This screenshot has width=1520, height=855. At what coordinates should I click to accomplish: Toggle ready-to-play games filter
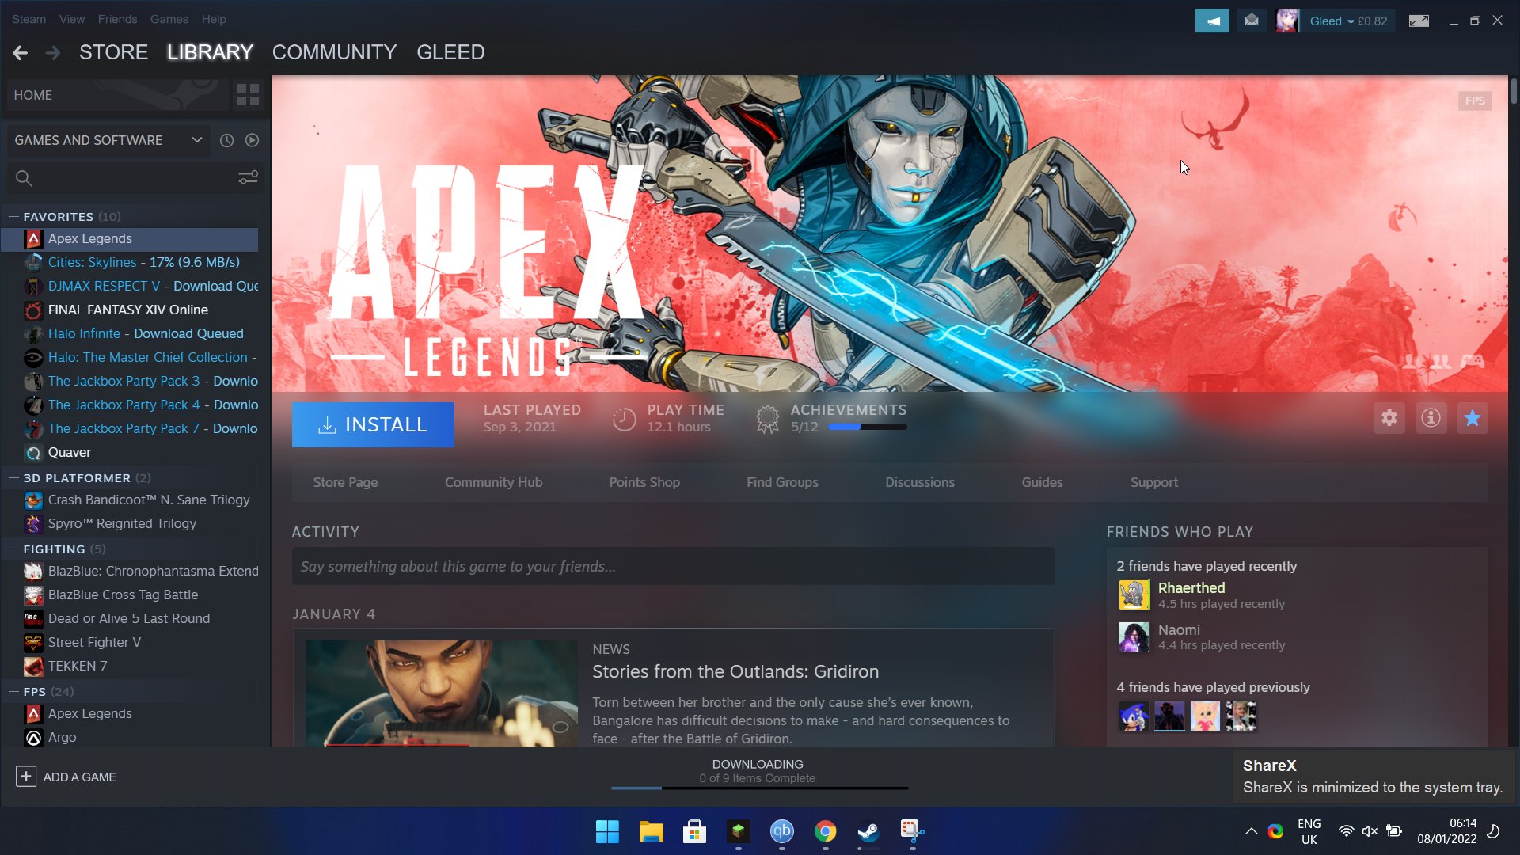tap(252, 140)
